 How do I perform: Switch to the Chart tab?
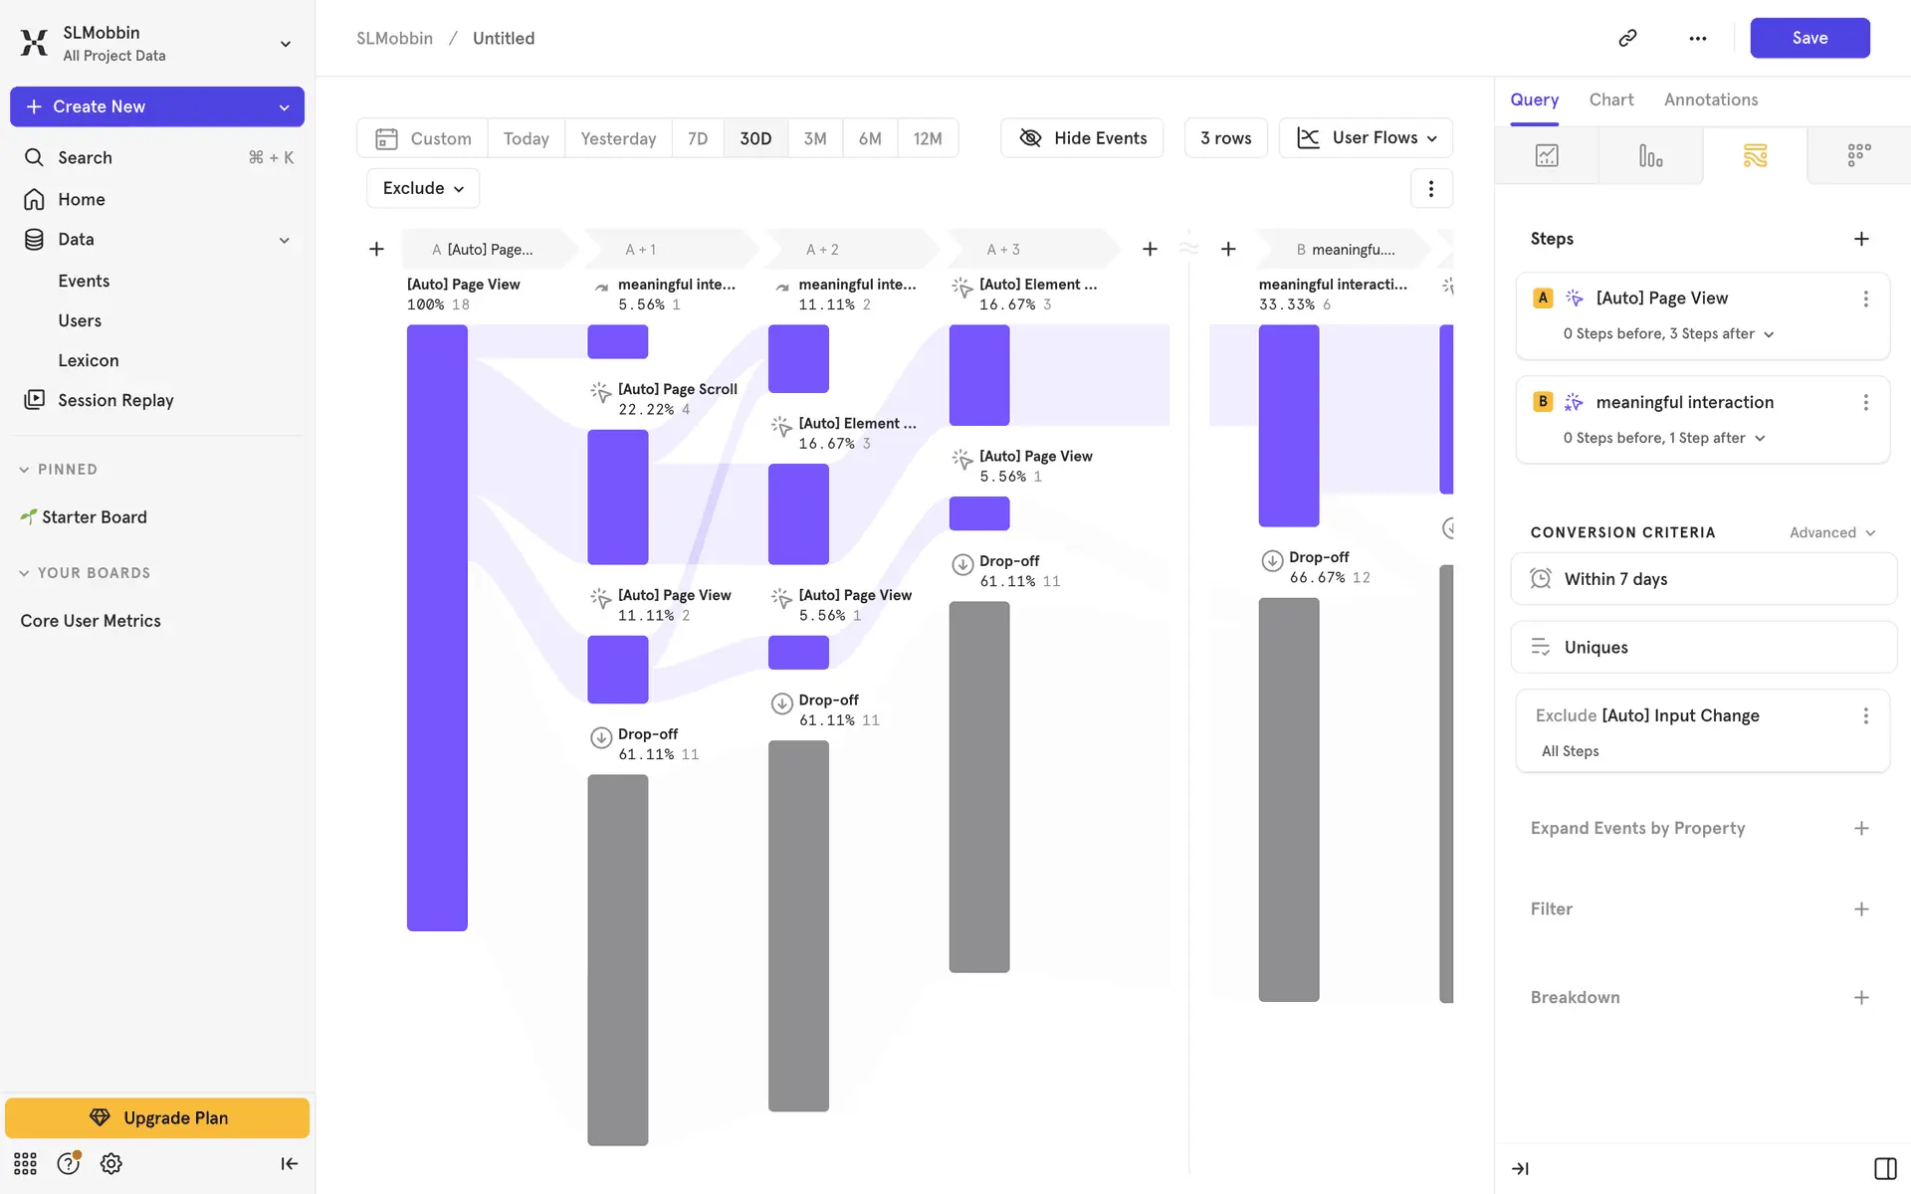click(x=1610, y=99)
